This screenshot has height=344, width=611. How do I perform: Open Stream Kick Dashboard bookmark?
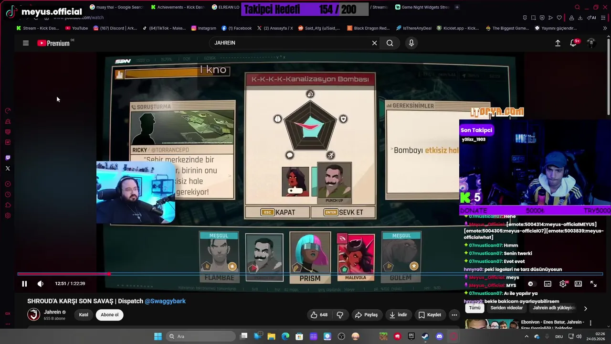(x=38, y=28)
